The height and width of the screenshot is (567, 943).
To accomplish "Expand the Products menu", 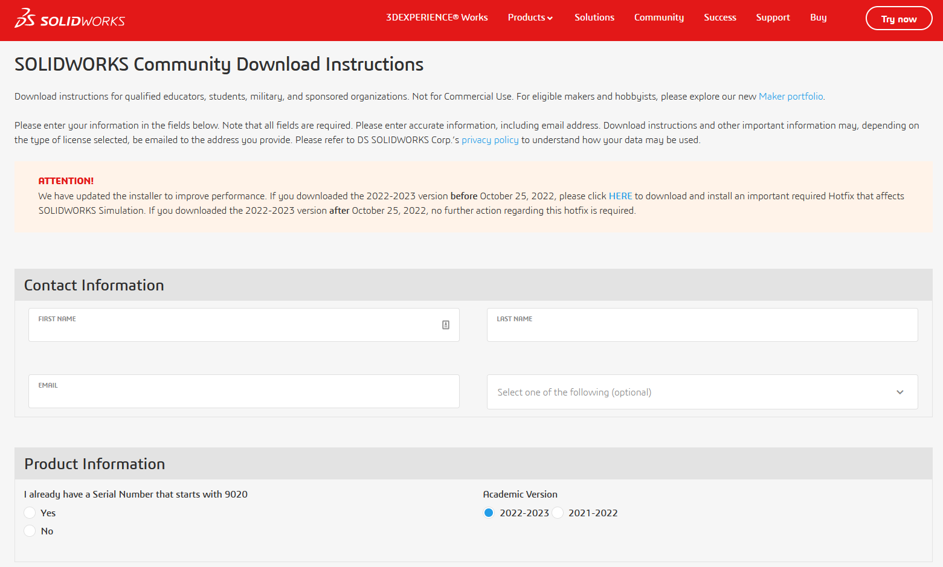I will (530, 18).
